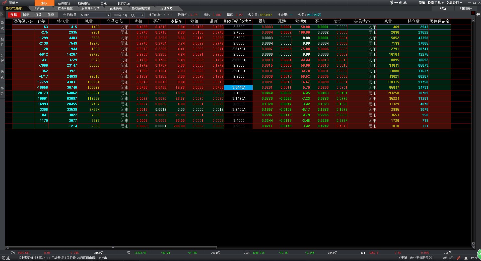Select the 期权T型报价 sub-tab
This screenshot has height=261, width=481.
click(x=15, y=8)
